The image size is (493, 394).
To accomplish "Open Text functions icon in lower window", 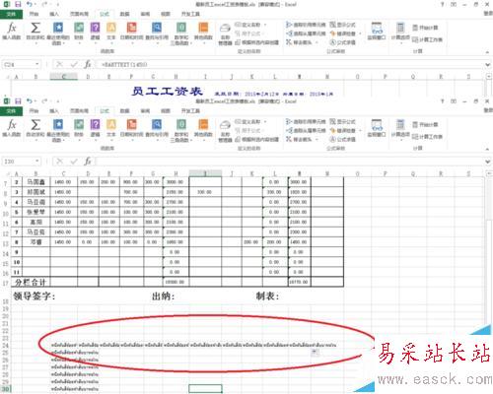I will tap(111, 129).
